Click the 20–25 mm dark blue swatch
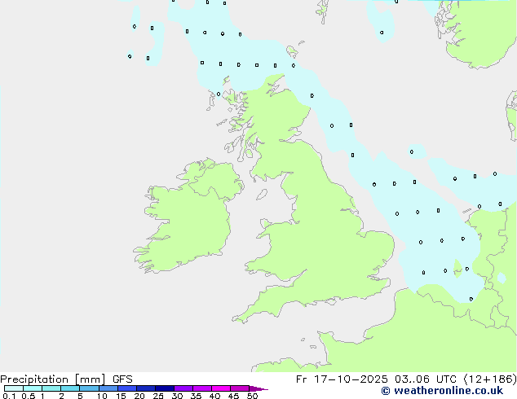Viewport: 517px width, 399px height. pyautogui.click(x=146, y=388)
